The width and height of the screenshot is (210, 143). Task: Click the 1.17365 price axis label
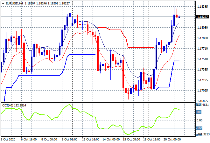[203, 69]
